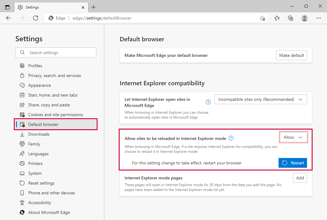Click the Search settings input field

[56, 53]
